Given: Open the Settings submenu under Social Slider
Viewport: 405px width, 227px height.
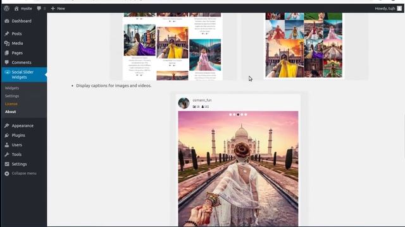Looking at the screenshot, I should (12, 96).
